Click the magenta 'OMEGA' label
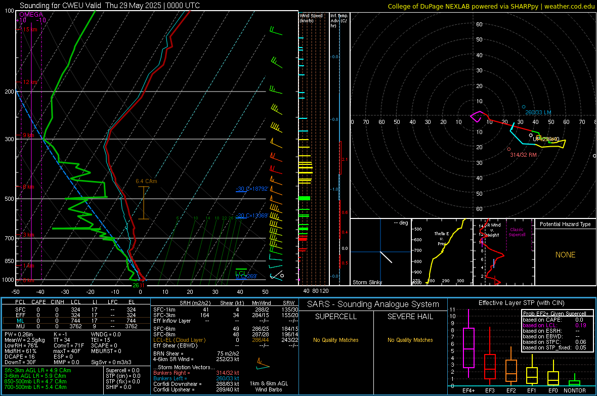This screenshot has height=396, width=597. pos(31,15)
